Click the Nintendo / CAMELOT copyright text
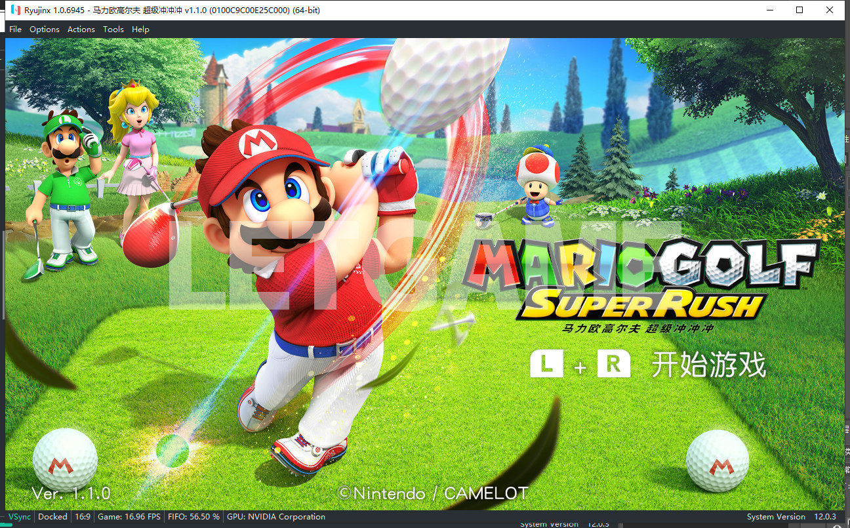The height and width of the screenshot is (528, 850). pos(433,493)
